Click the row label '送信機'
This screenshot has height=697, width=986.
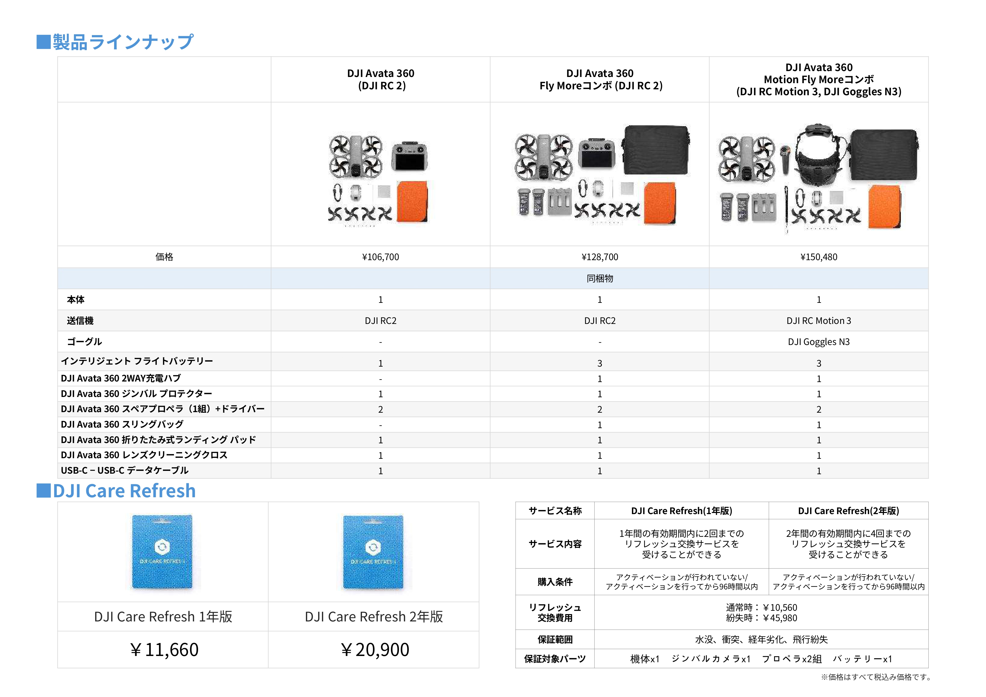click(x=80, y=320)
